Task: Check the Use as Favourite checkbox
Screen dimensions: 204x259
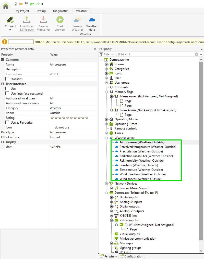Action: pyautogui.click(x=7, y=123)
